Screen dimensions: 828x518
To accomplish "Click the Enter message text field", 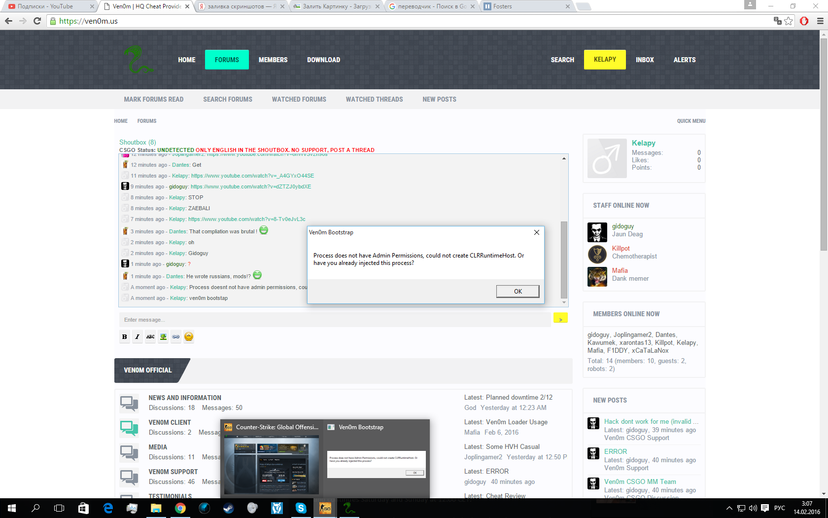I will (x=335, y=320).
